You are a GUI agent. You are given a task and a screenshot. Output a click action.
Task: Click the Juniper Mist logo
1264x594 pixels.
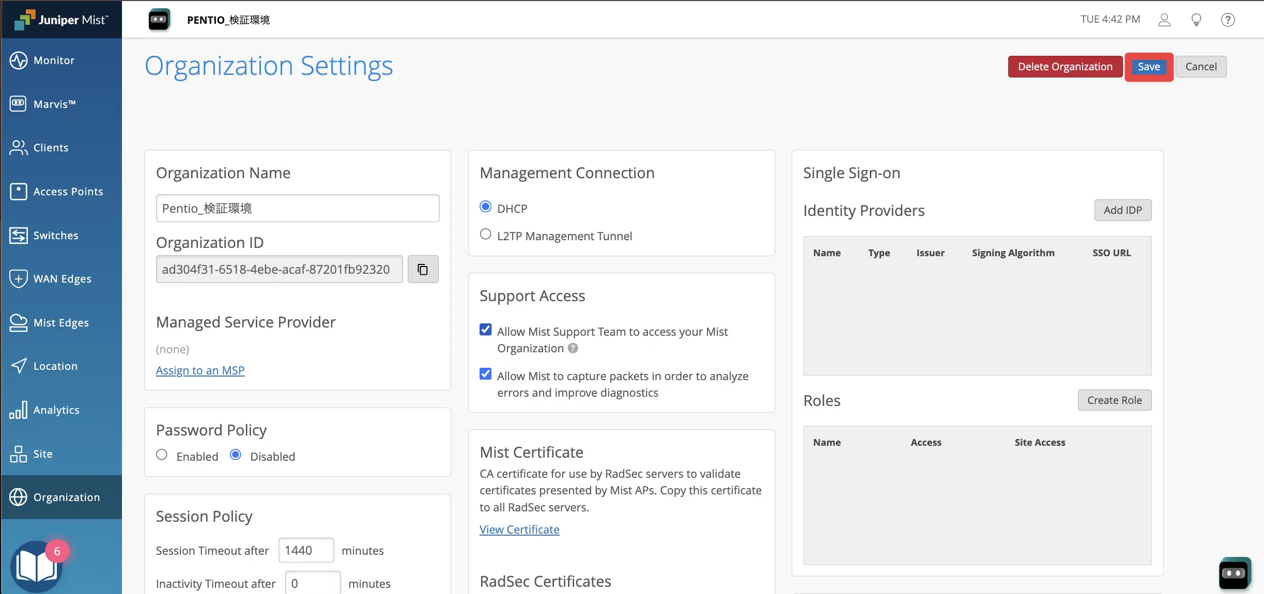click(x=61, y=20)
